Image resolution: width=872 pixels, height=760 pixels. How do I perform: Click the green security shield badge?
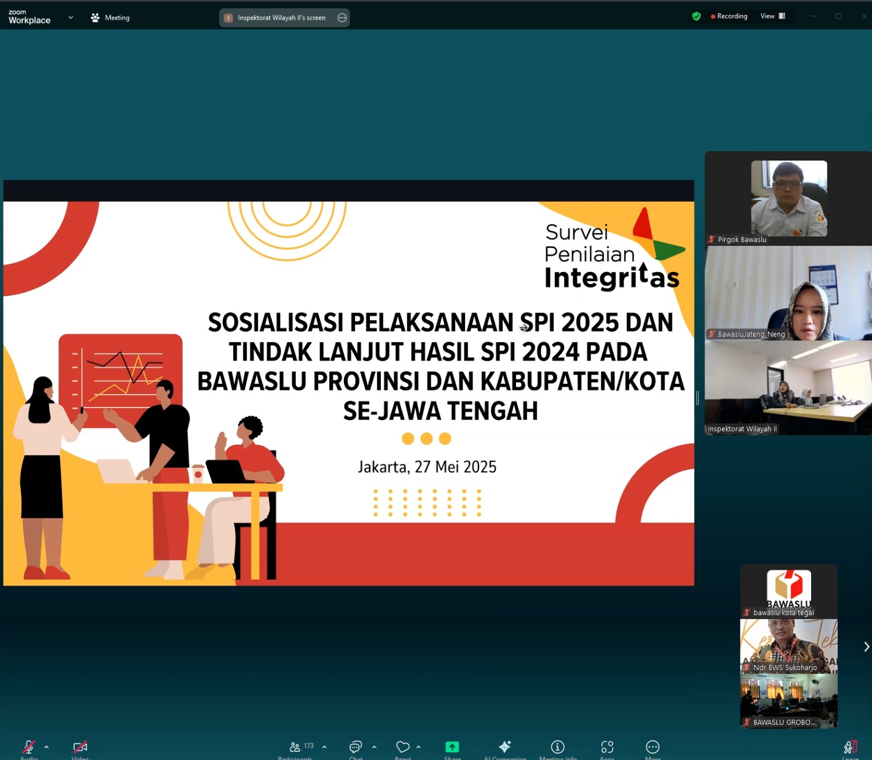pos(696,16)
